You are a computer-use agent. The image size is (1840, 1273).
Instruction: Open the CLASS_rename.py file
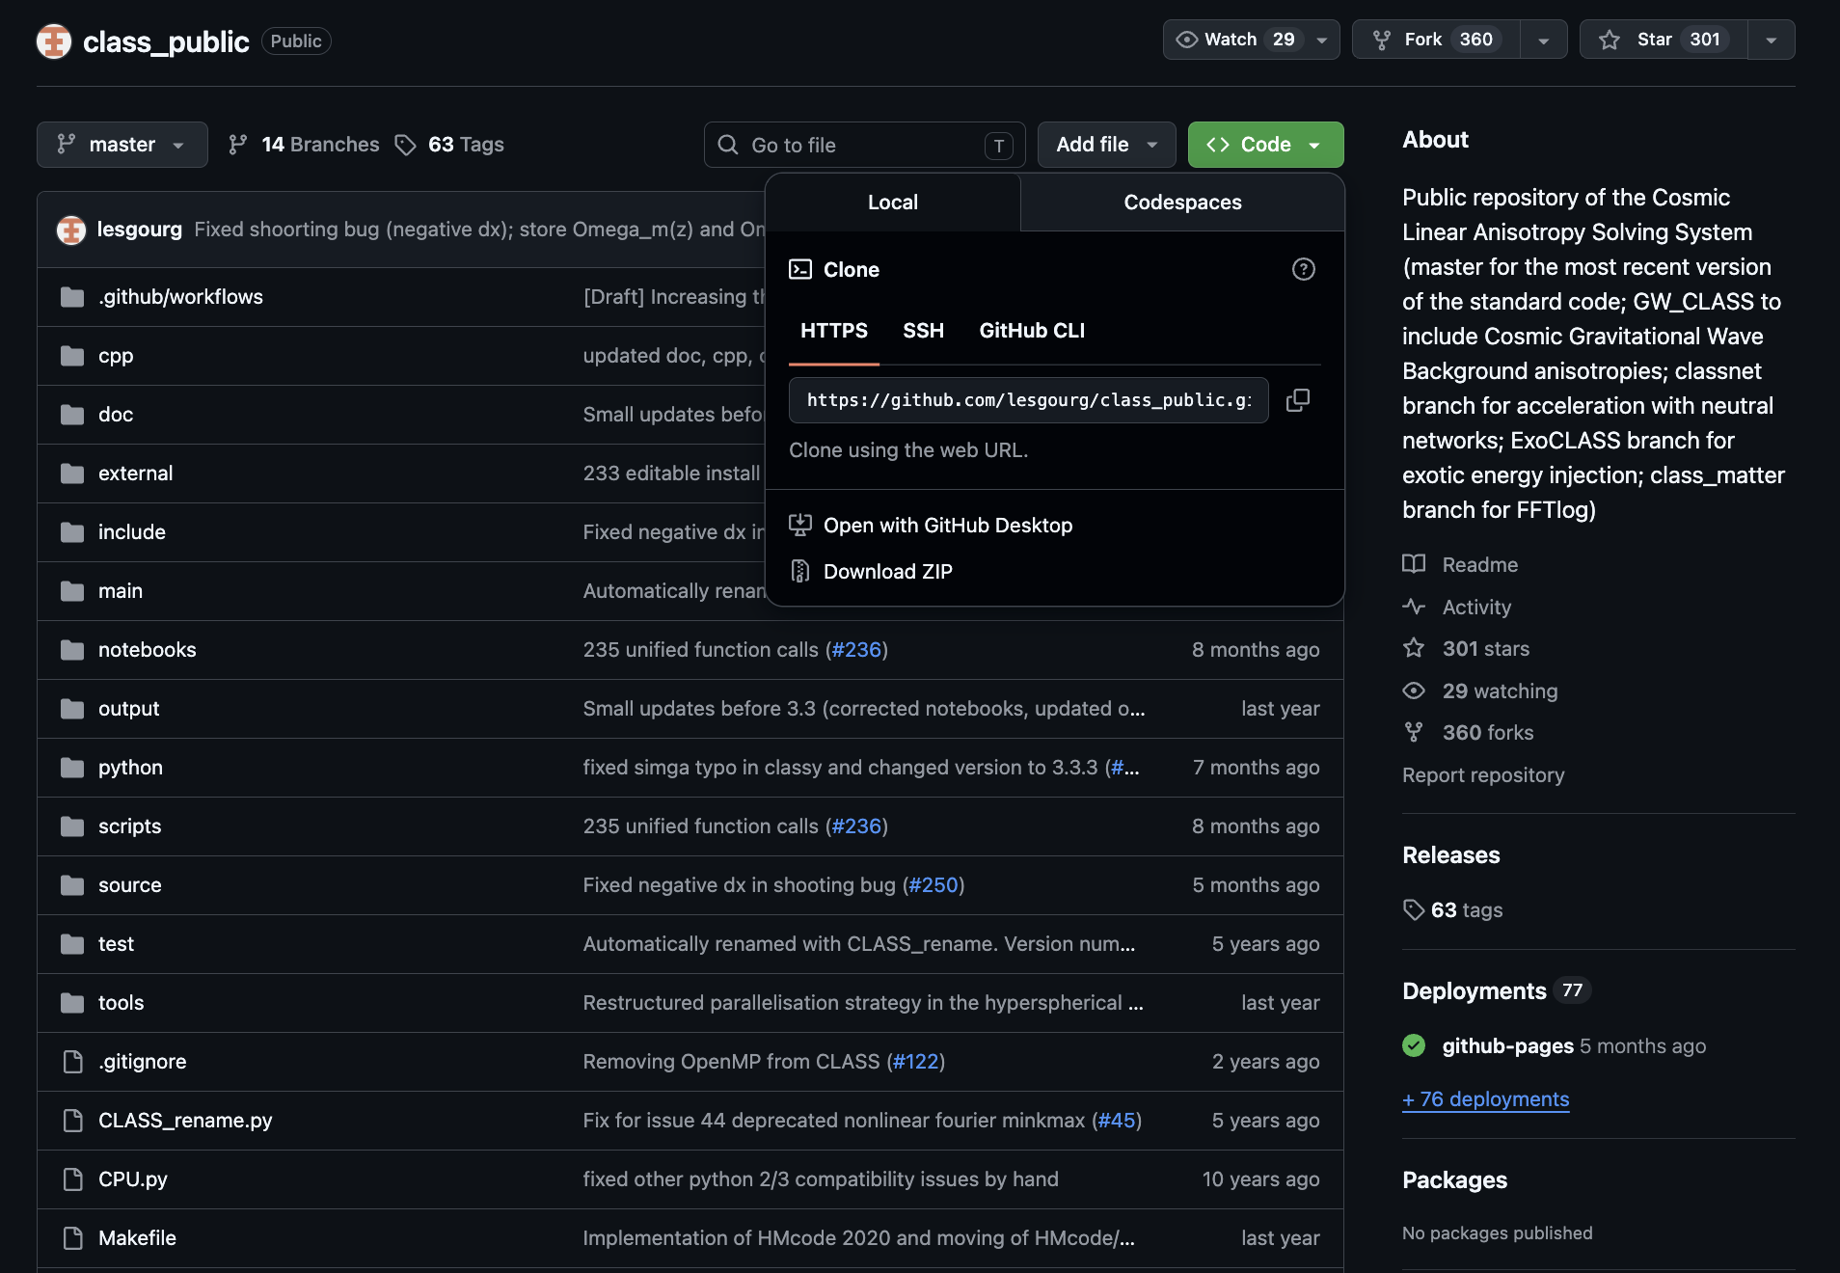[185, 1121]
